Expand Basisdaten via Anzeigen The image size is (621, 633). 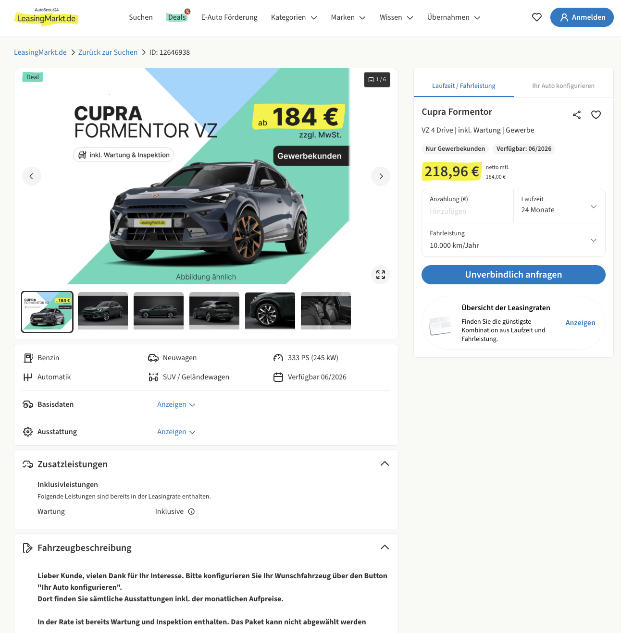tap(176, 404)
